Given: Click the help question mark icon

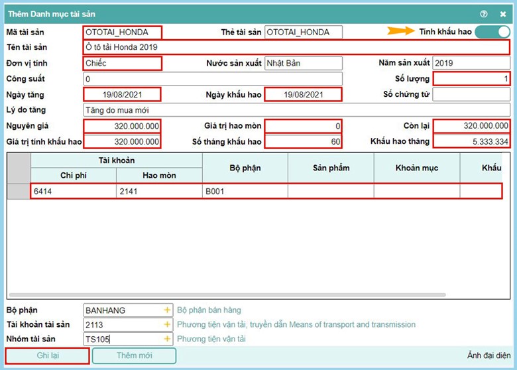Looking at the screenshot, I should pyautogui.click(x=484, y=13).
